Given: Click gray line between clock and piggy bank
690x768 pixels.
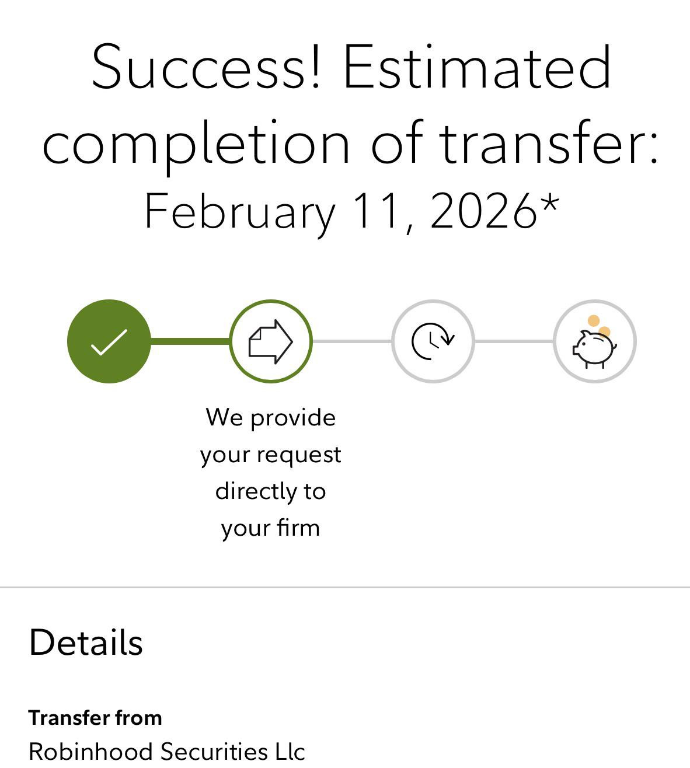Looking at the screenshot, I should (x=514, y=341).
